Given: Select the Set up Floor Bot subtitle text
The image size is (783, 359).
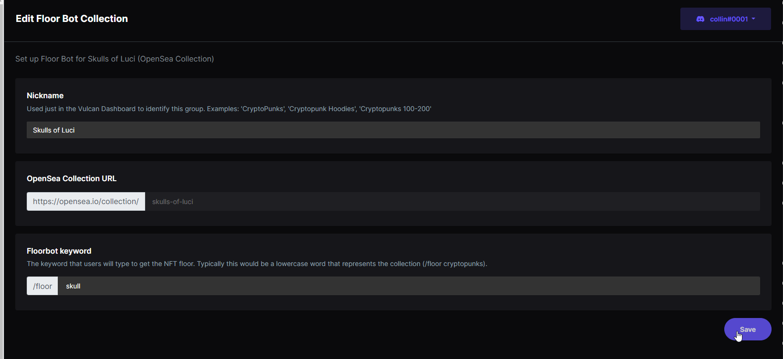Looking at the screenshot, I should point(115,59).
